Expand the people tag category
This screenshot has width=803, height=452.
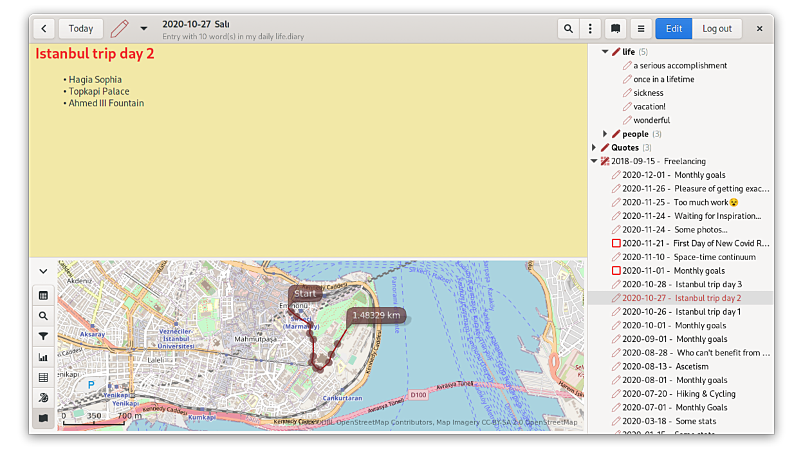(605, 134)
